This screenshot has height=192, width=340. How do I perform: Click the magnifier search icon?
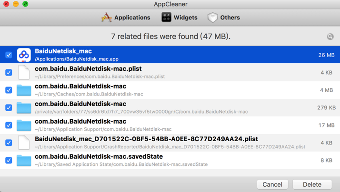(x=330, y=37)
